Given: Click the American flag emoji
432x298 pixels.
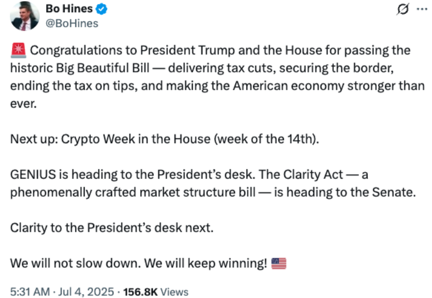Looking at the screenshot, I should [278, 263].
